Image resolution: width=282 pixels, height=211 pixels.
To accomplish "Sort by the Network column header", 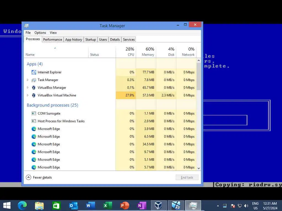I will coord(186,52).
